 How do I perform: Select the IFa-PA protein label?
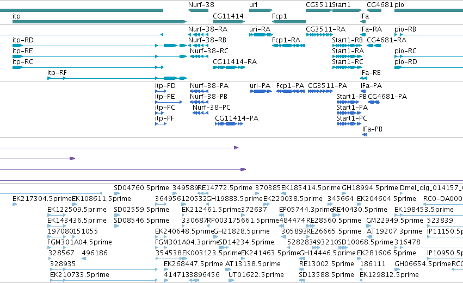[x=371, y=86]
